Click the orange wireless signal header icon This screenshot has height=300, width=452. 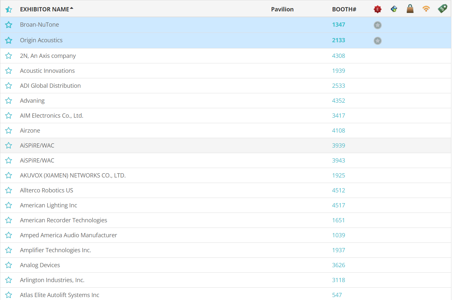pyautogui.click(x=426, y=9)
